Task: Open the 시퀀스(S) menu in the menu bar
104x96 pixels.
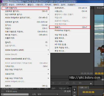Action: click(x=39, y=5)
